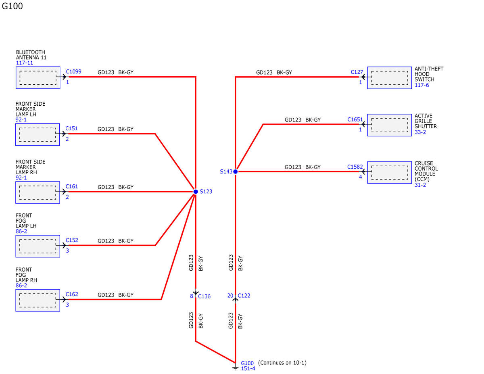
Task: Follow the 33-2 Active Grille Shutter link
Action: pyautogui.click(x=420, y=132)
